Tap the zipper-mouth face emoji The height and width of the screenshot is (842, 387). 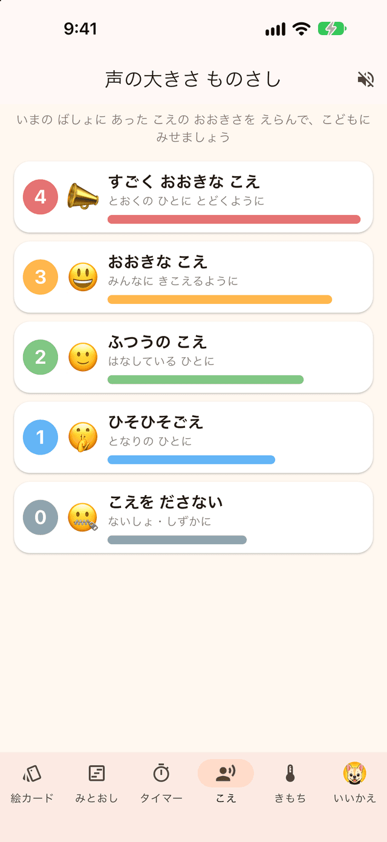pyautogui.click(x=83, y=518)
